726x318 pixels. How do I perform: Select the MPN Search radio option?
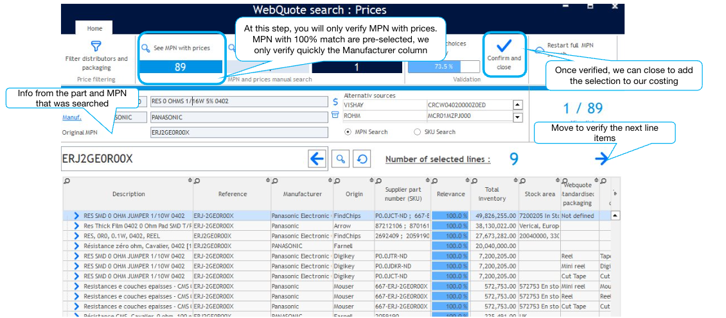coord(348,132)
